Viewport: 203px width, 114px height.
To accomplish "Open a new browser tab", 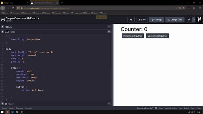I will click(x=62, y=3).
